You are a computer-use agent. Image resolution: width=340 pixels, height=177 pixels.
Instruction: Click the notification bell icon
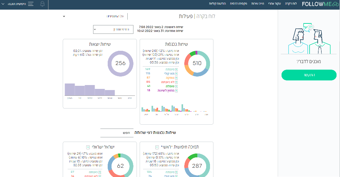click(42, 4)
